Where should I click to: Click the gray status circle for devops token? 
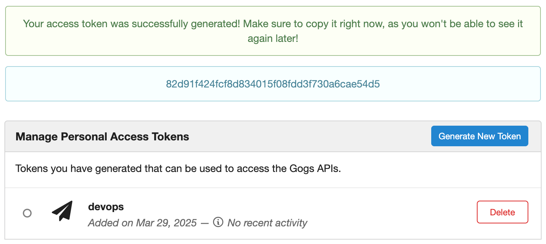pos(27,213)
